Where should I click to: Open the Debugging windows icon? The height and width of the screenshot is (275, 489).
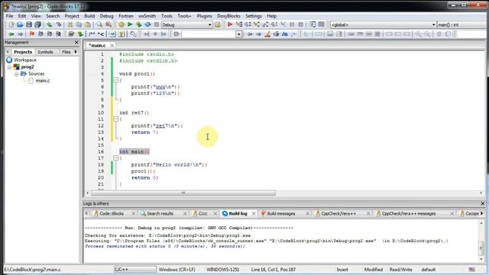[313, 24]
